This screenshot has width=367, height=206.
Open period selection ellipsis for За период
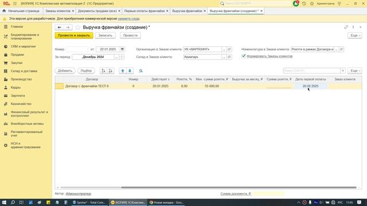click(x=116, y=57)
